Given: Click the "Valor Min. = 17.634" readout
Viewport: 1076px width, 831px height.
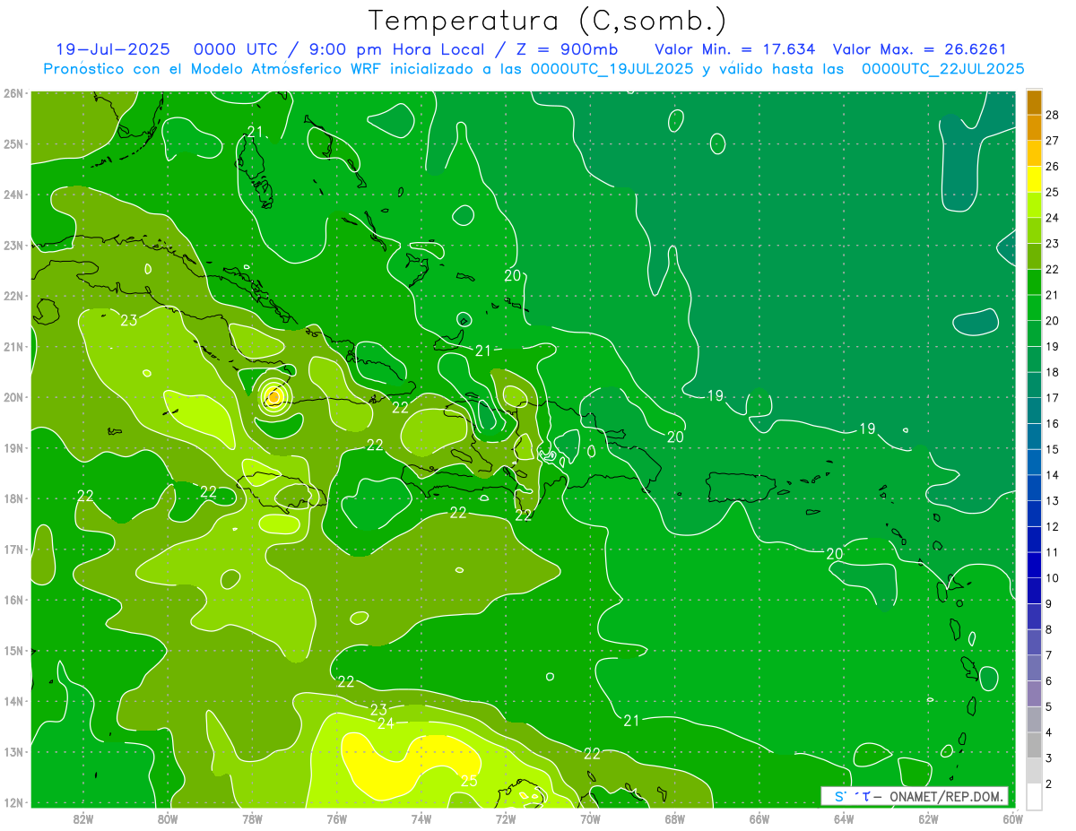Looking at the screenshot, I should tap(735, 49).
